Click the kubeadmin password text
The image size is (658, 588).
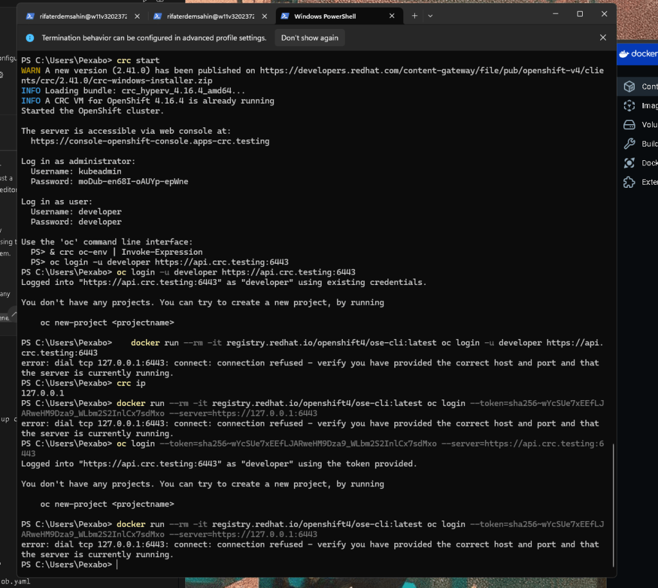133,181
